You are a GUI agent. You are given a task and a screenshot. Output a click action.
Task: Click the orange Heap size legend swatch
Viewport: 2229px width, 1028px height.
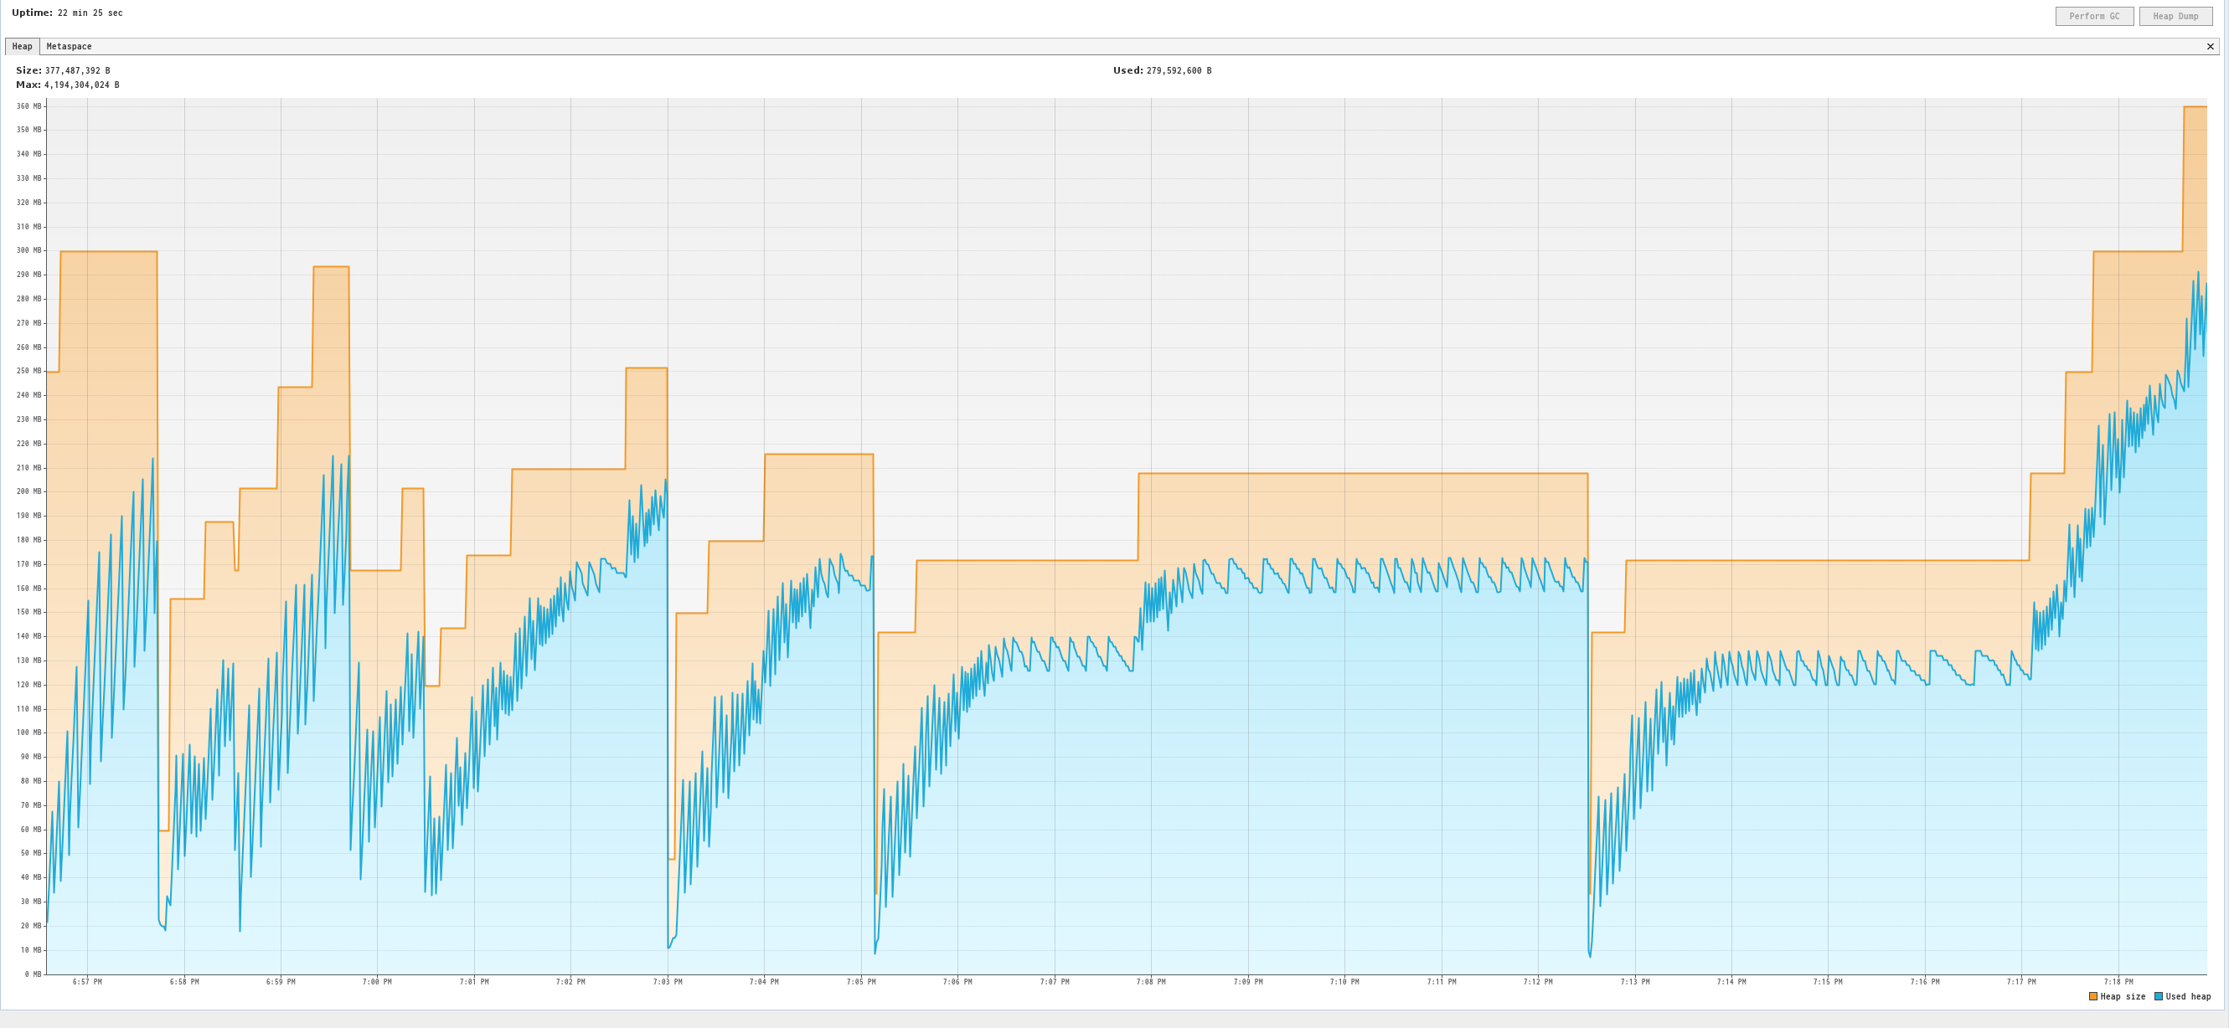(x=2093, y=996)
